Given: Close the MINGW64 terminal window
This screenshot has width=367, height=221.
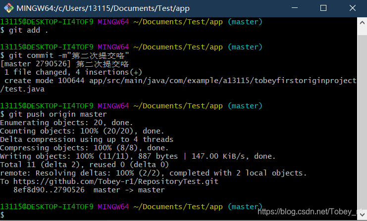Looking at the screenshot, I should (353, 8).
